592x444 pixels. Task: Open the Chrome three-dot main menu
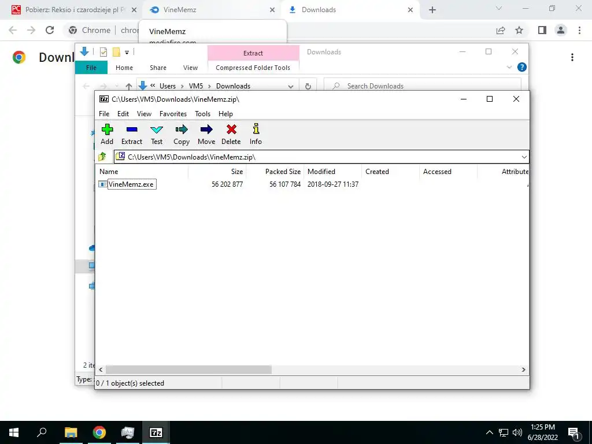[x=579, y=30]
